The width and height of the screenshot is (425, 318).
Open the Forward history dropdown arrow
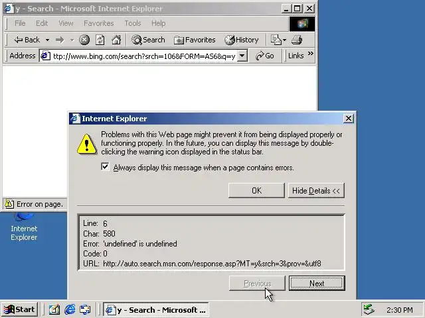(x=72, y=40)
